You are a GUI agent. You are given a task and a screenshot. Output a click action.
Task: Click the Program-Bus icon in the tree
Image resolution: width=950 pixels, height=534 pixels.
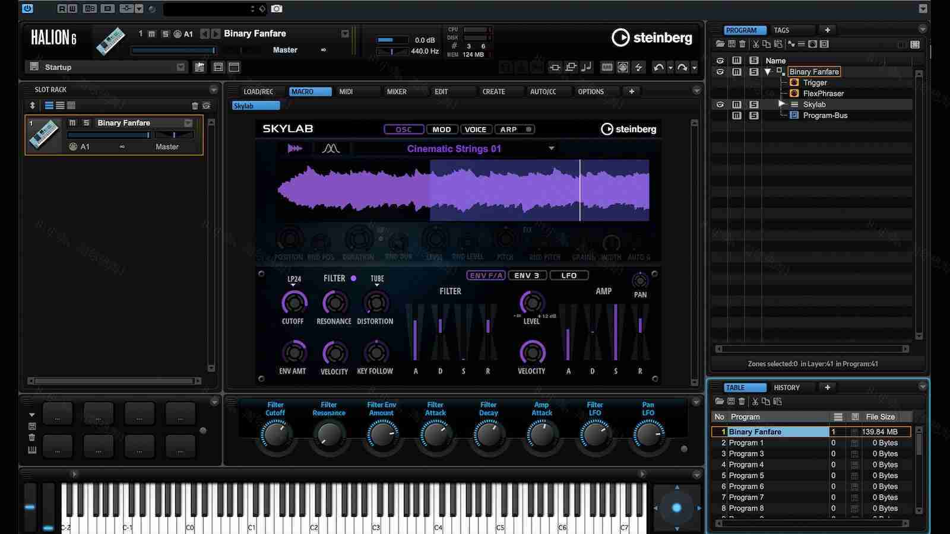[x=794, y=115]
